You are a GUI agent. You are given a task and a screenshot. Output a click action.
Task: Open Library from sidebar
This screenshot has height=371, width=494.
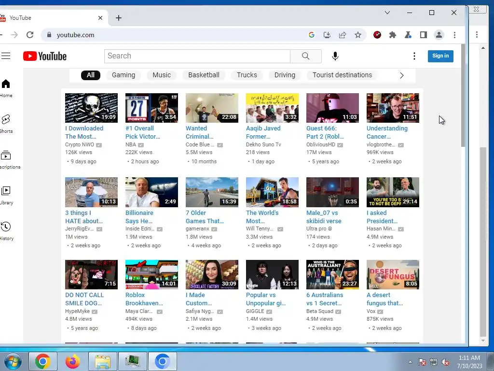6,196
